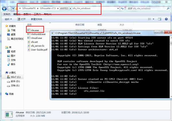Open the 编辑(E) menu
The image size is (172, 121).
[17, 14]
